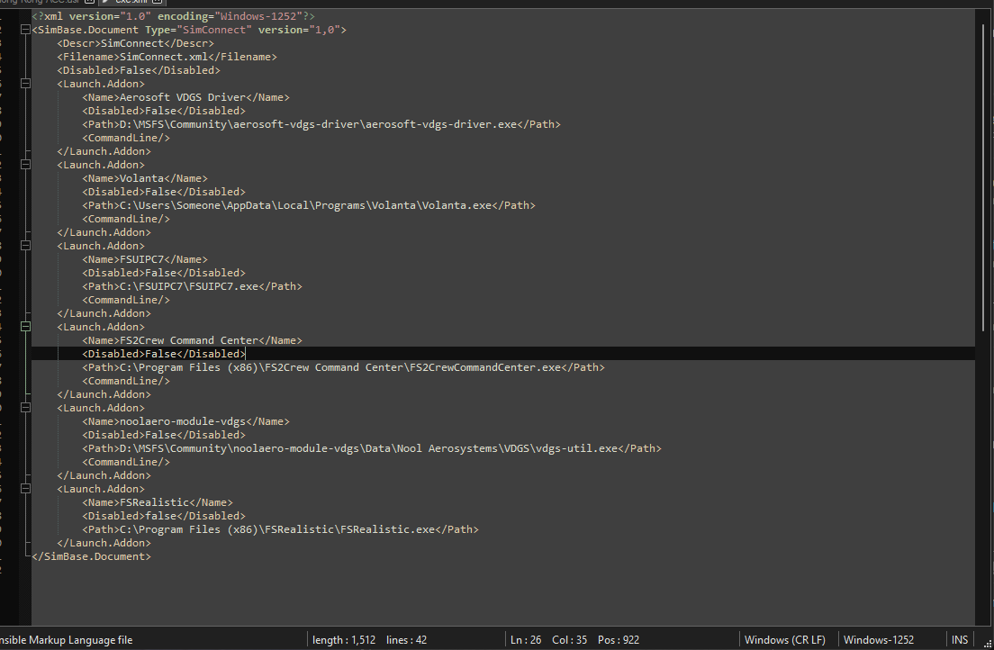Click the Descr SimConnect line

(x=136, y=43)
